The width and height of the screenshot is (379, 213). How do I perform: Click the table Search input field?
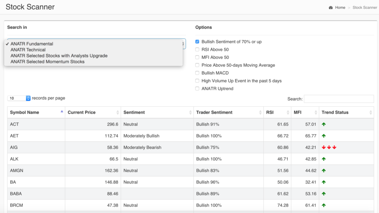(339, 99)
